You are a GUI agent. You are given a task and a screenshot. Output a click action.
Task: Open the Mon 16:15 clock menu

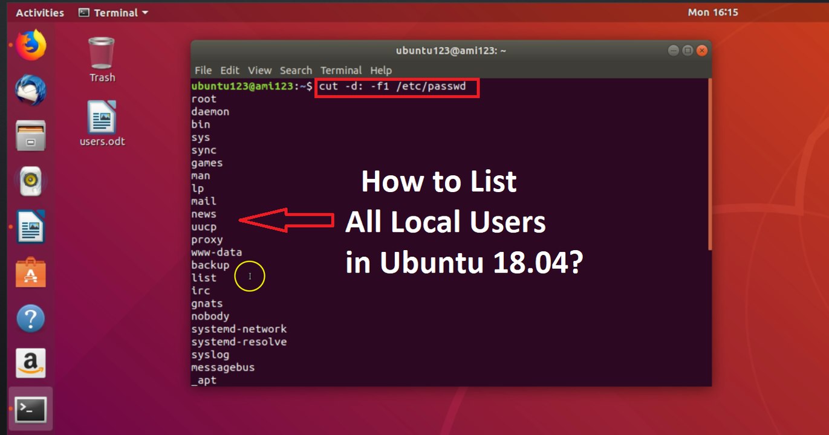tap(713, 12)
